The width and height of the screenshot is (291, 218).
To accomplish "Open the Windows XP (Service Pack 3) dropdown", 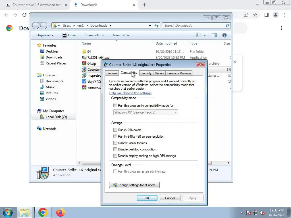I will (146, 112).
